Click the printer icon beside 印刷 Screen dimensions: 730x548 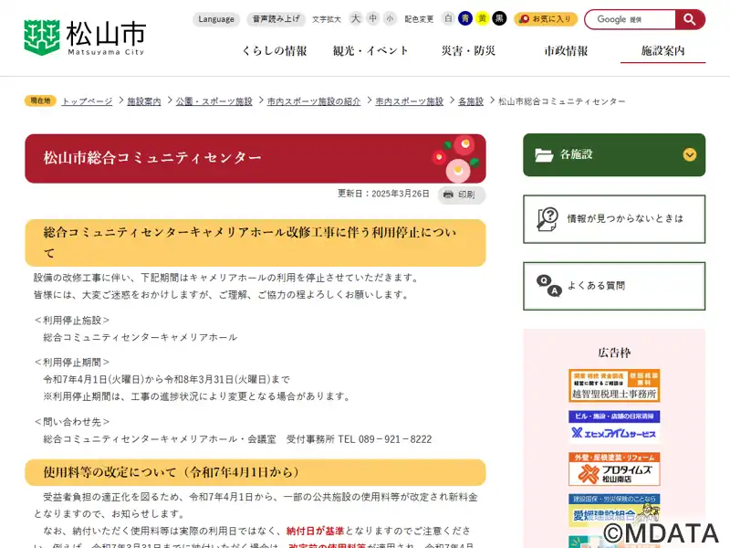(448, 195)
